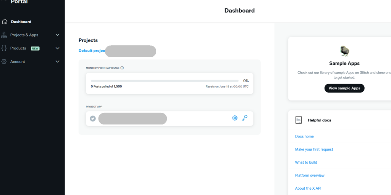Click the Sample Apps chick image
391x195 pixels.
345,51
